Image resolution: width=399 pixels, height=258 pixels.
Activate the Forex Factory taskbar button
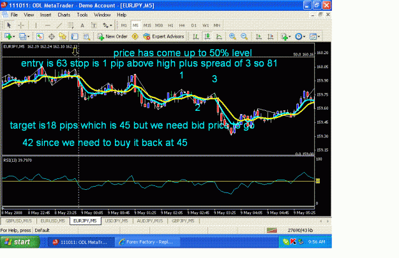tap(147, 242)
